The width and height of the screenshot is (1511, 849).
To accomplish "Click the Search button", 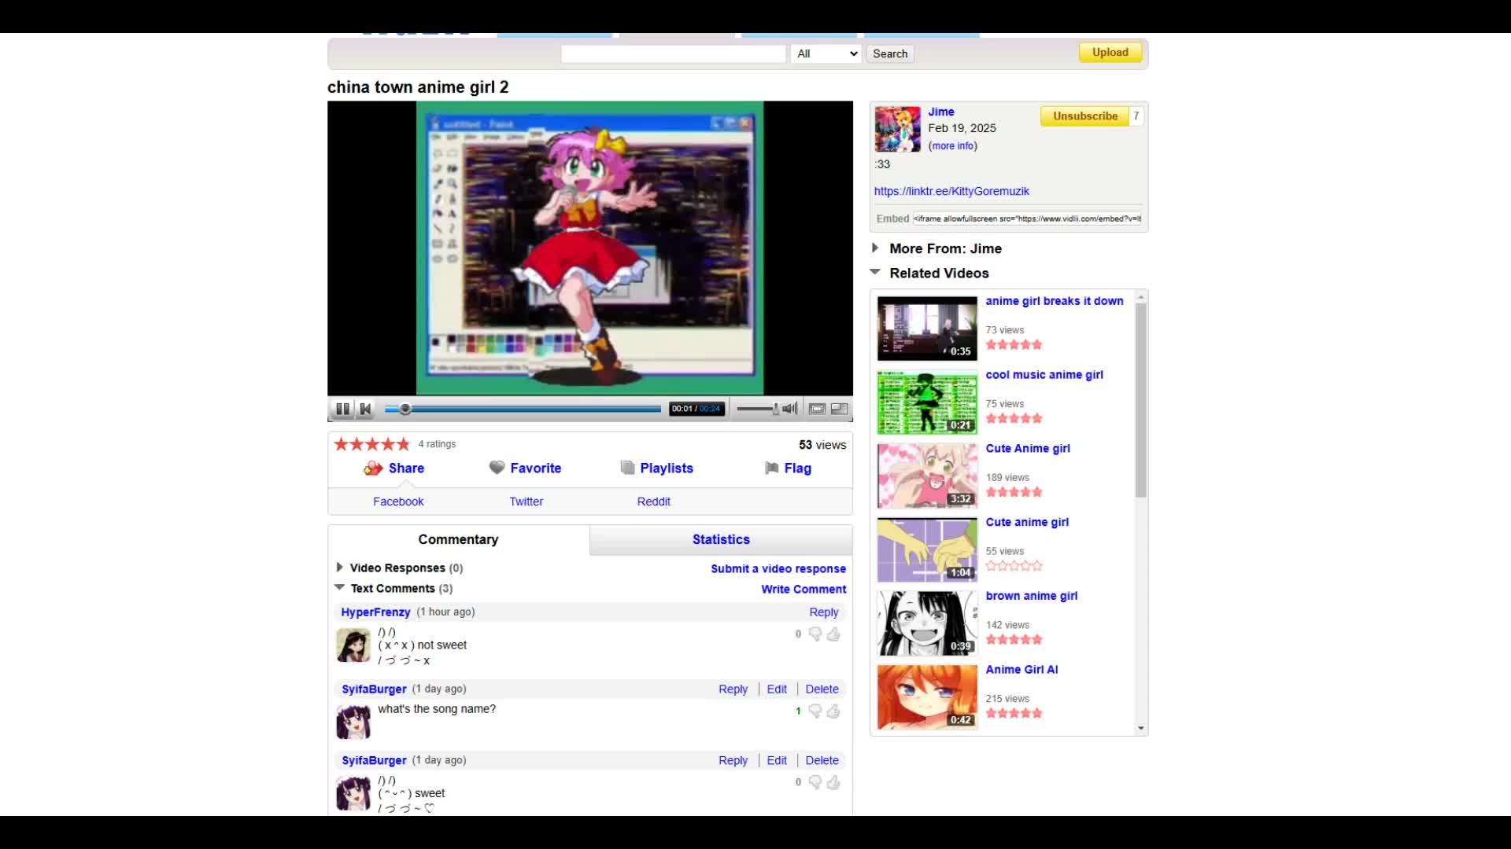I will (x=890, y=53).
